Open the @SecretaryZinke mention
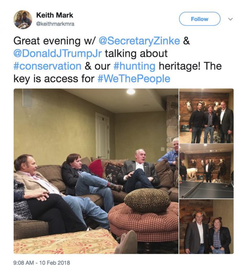Viewport: 247px width, 270px height. [x=139, y=41]
